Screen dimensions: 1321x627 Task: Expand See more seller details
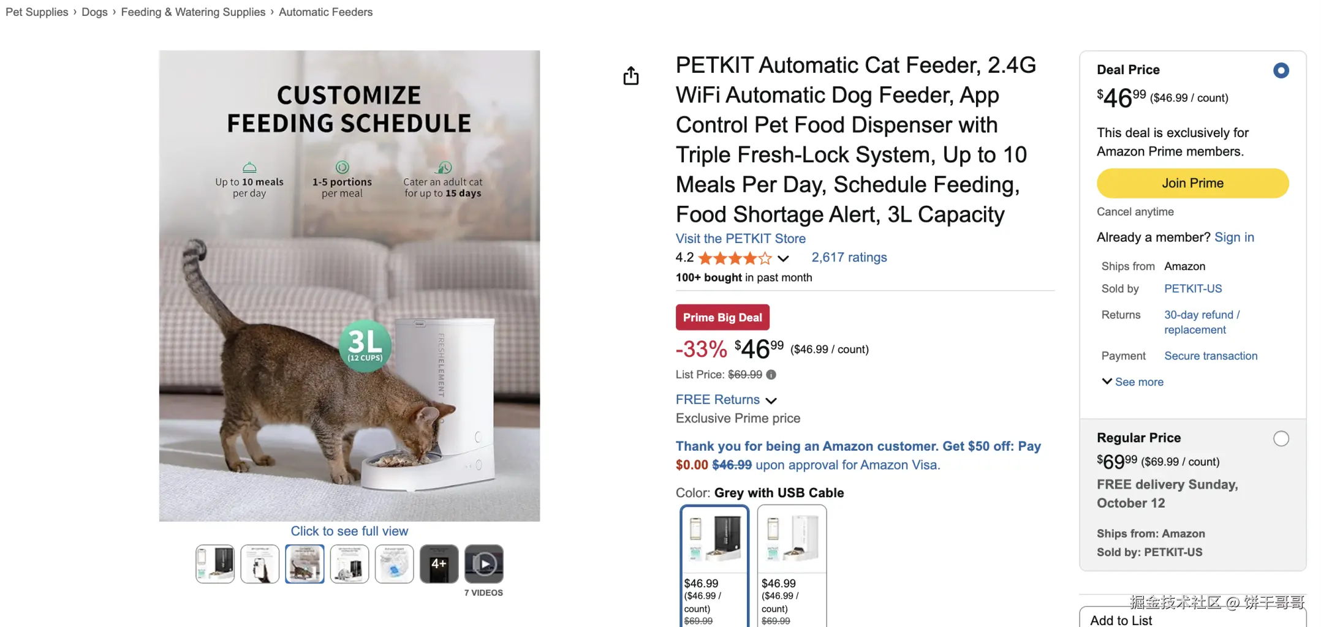(1132, 382)
